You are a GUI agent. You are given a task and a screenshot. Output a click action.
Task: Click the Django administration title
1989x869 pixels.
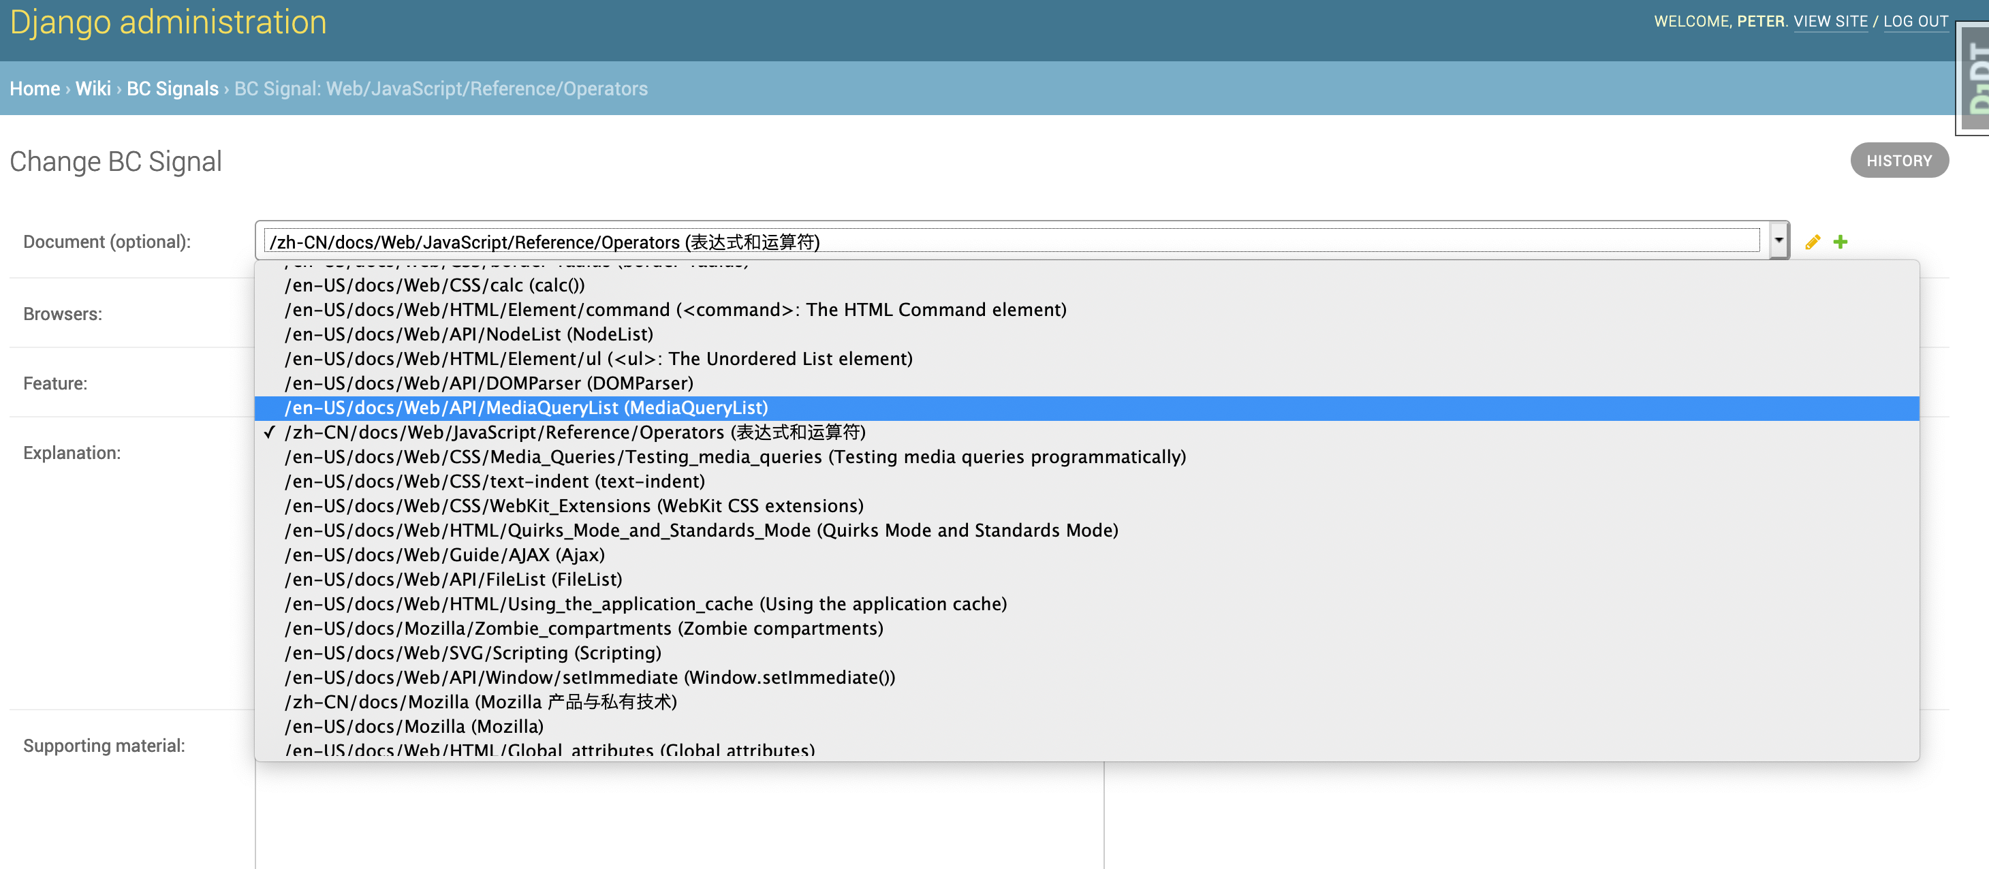click(168, 23)
